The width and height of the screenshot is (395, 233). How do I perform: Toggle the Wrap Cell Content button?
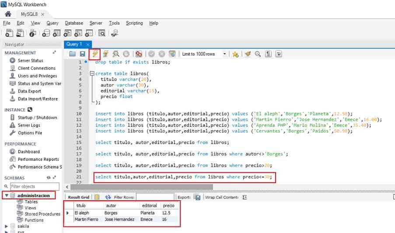pos(245,197)
